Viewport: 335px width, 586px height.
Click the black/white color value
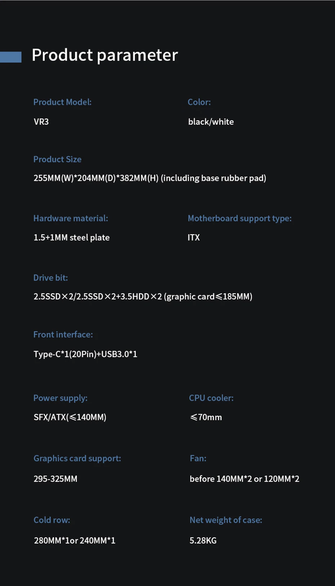pos(211,122)
